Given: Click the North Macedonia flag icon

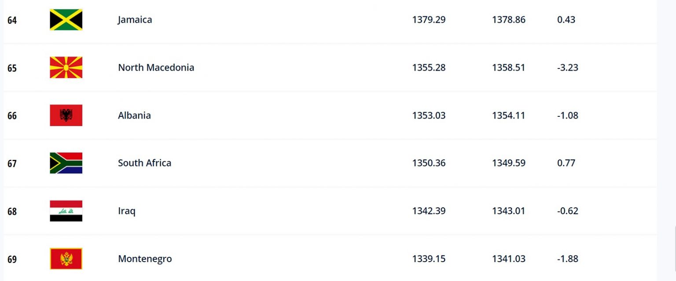Looking at the screenshot, I should (x=66, y=68).
